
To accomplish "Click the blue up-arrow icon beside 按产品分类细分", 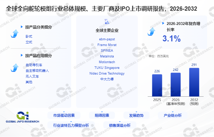I will [15, 34].
